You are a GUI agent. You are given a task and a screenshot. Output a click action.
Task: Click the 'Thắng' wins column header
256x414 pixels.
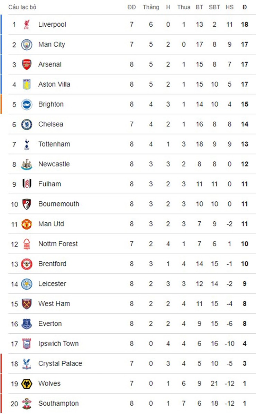coord(151,7)
